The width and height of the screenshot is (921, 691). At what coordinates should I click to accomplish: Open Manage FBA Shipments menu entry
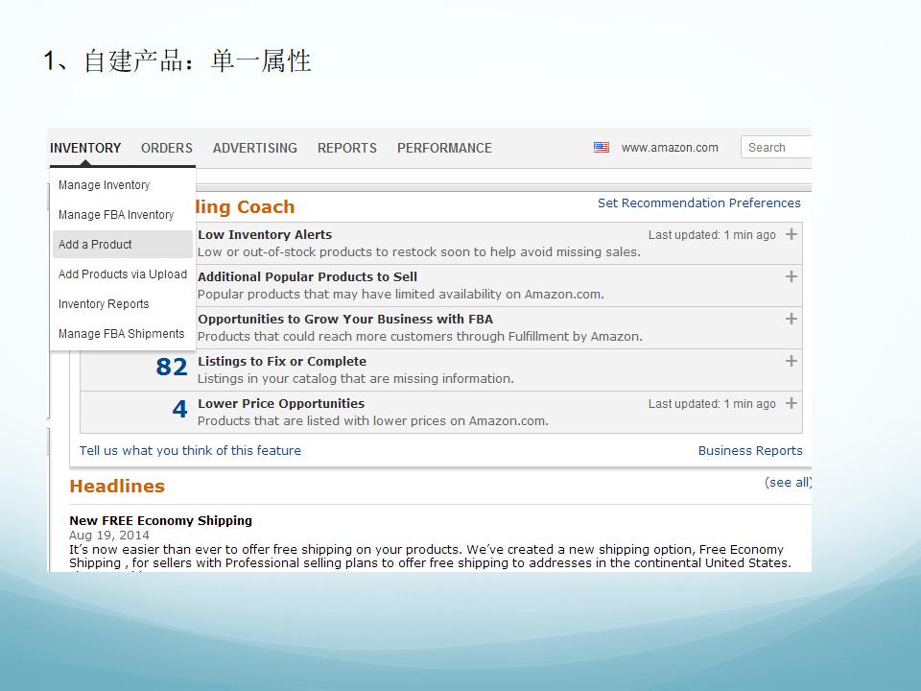coord(122,334)
